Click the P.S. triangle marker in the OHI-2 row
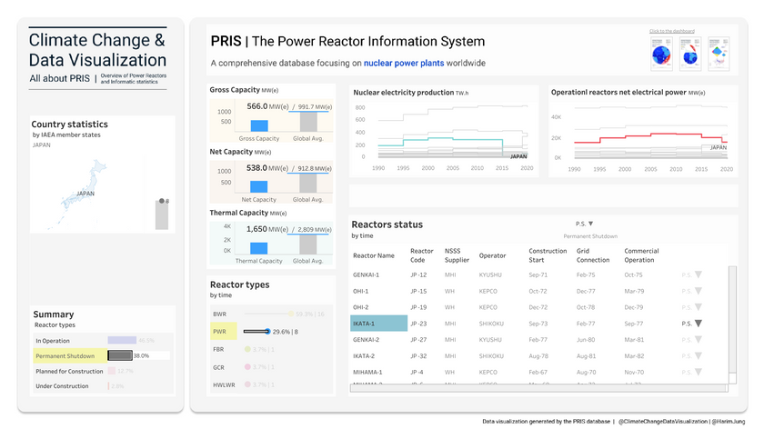 699,307
